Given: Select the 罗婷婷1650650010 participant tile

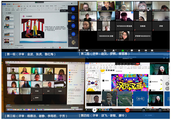Looking at the screenshot, I should click(142, 36).
